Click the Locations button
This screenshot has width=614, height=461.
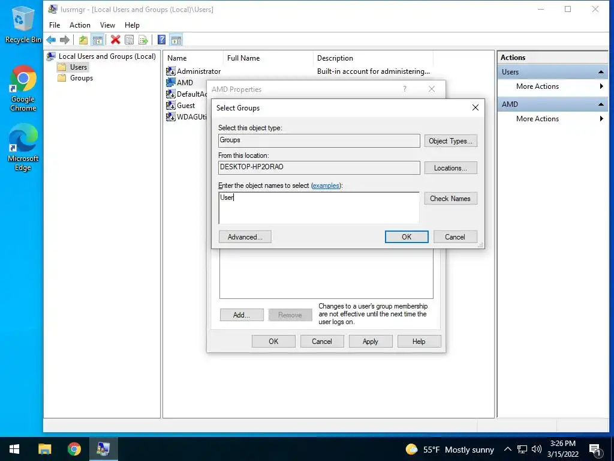pyautogui.click(x=451, y=168)
